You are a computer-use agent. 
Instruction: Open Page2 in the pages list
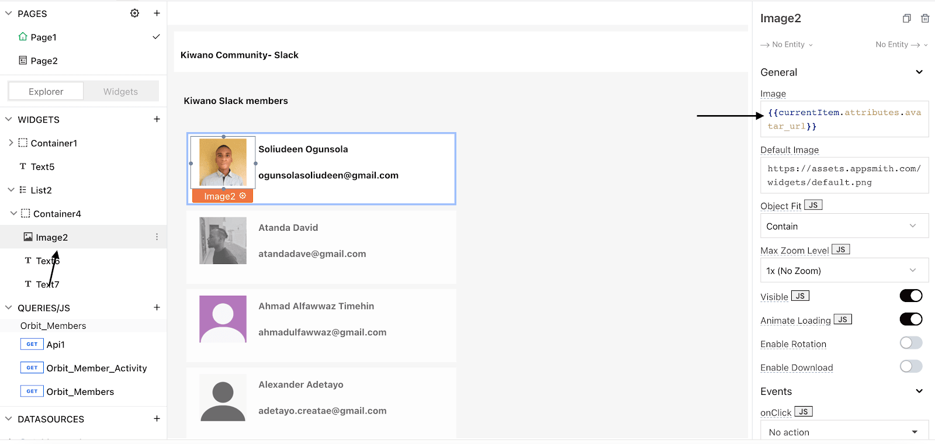coord(44,61)
